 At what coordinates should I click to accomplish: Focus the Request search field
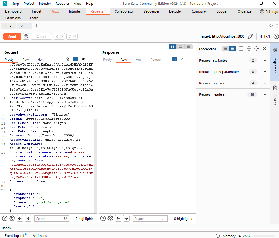coord(52,218)
